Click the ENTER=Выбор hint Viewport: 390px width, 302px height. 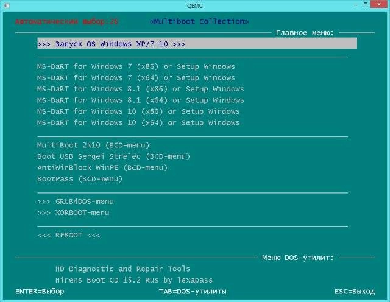click(x=40, y=291)
